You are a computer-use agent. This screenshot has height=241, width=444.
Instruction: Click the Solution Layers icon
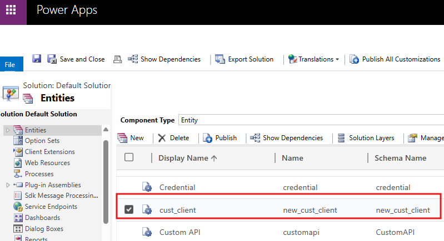[341, 138]
